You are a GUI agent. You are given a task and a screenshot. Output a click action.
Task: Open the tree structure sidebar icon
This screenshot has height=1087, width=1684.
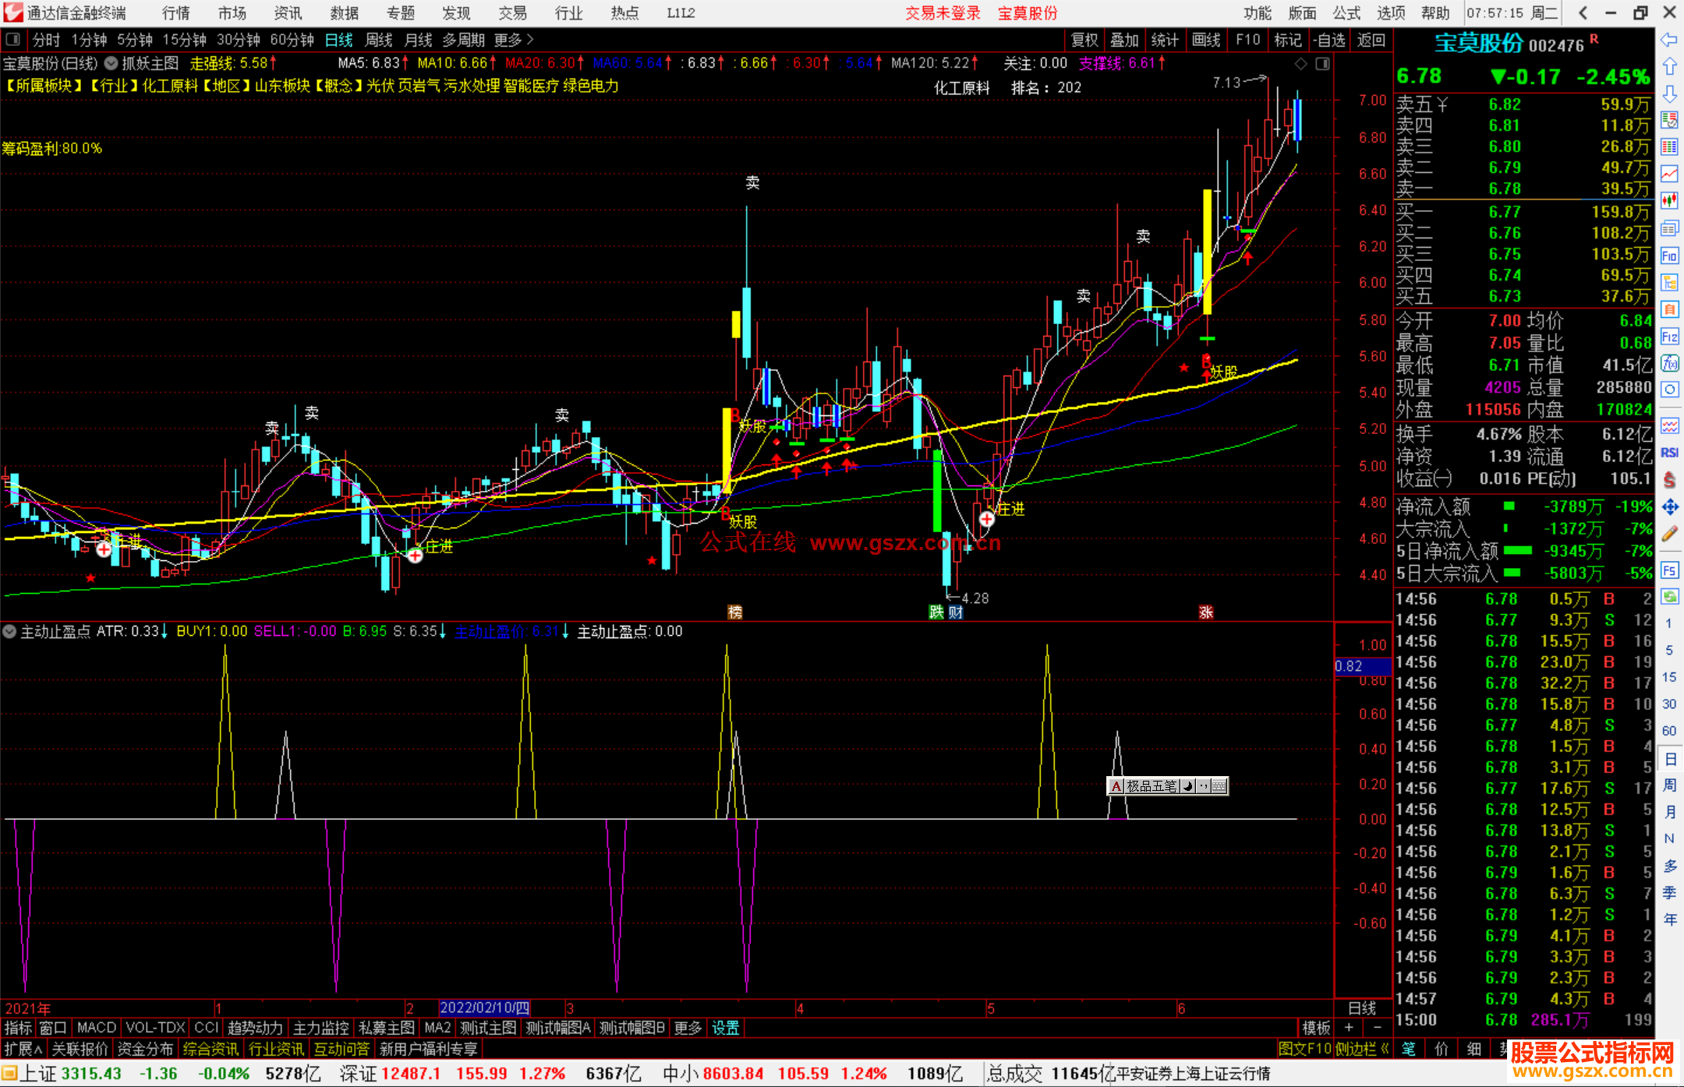point(1669,282)
